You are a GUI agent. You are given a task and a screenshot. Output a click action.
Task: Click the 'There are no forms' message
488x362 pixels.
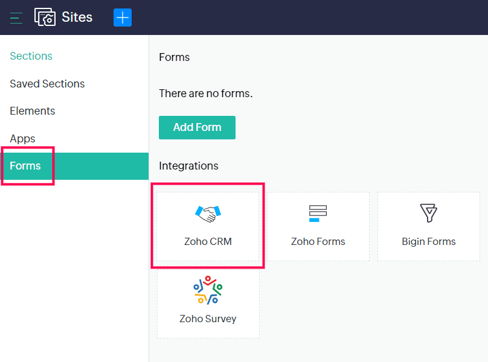pos(205,94)
